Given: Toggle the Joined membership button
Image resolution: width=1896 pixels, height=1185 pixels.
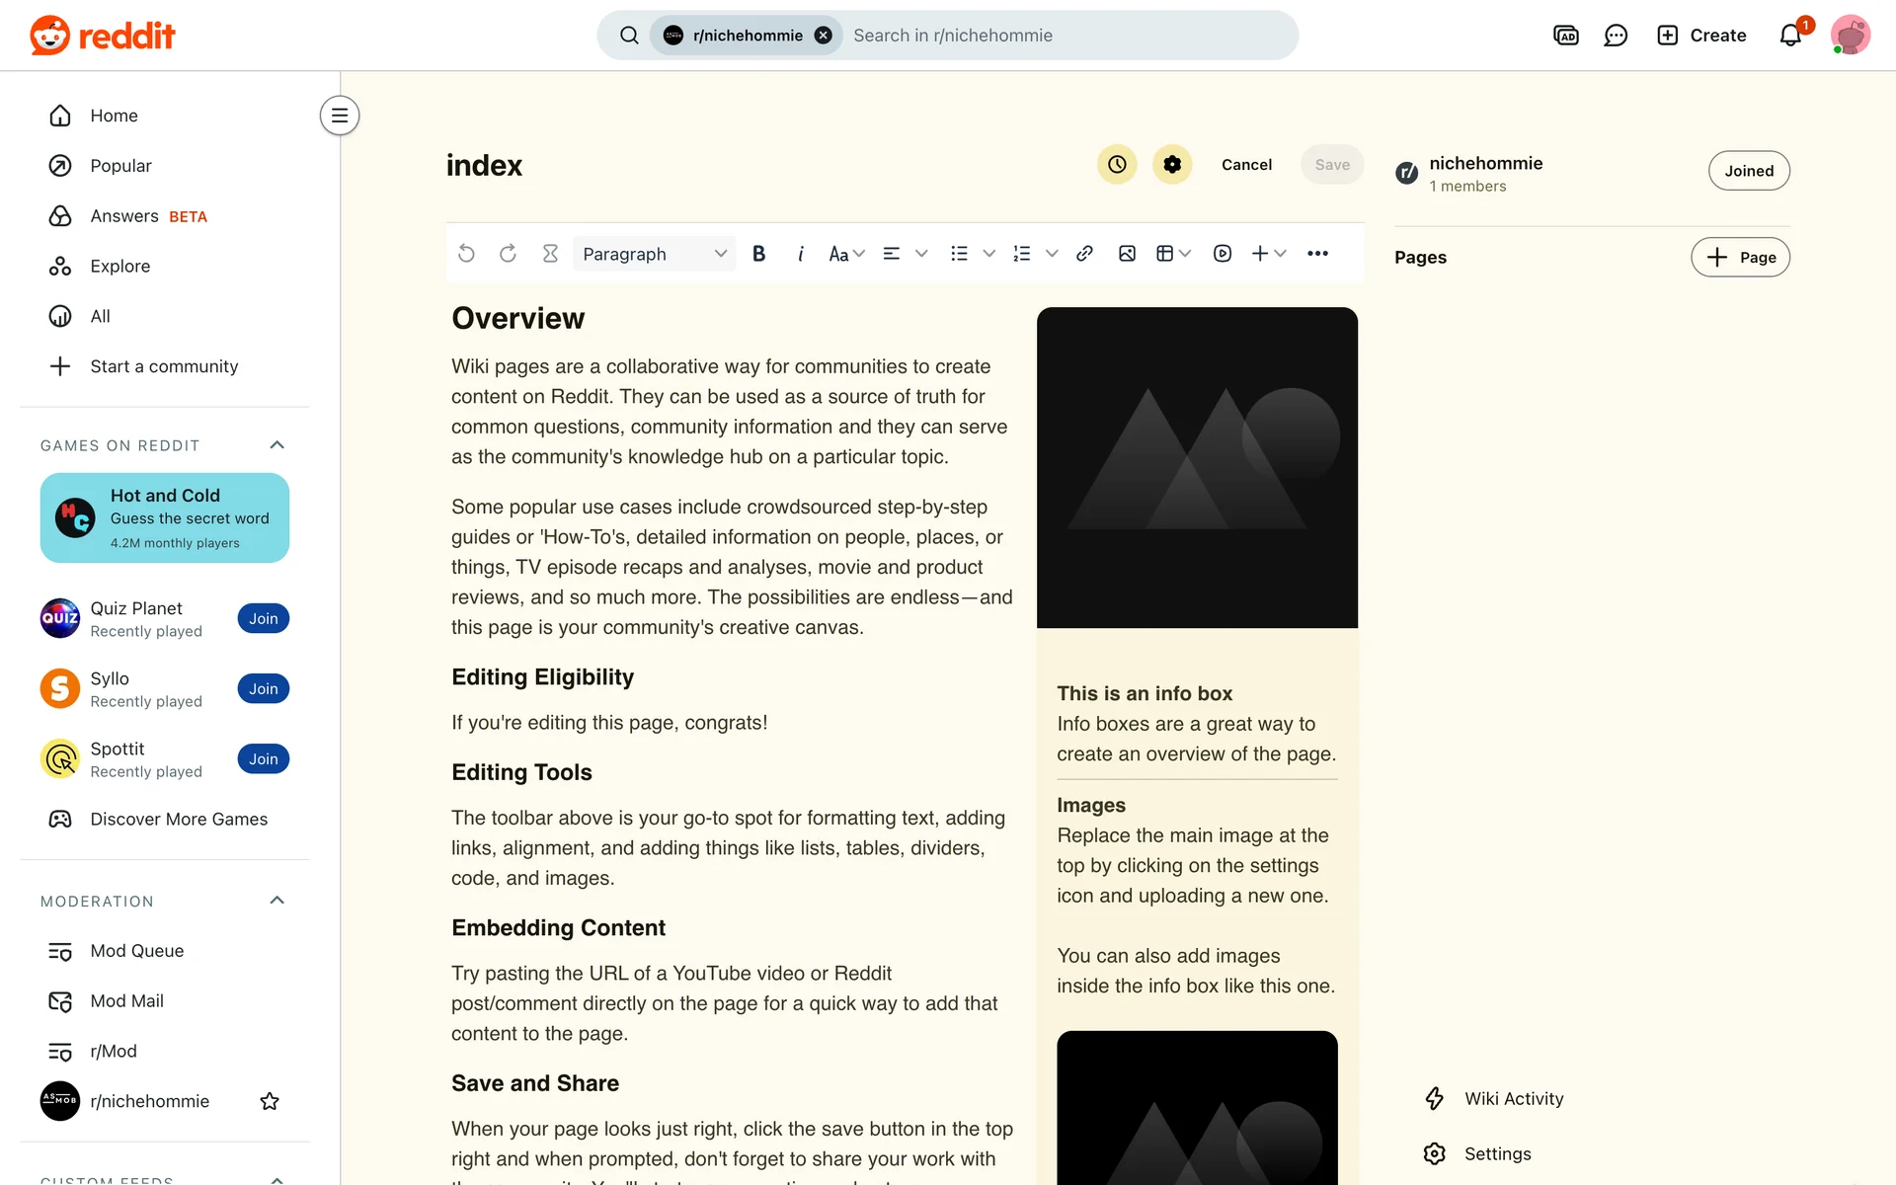Looking at the screenshot, I should pyautogui.click(x=1749, y=171).
